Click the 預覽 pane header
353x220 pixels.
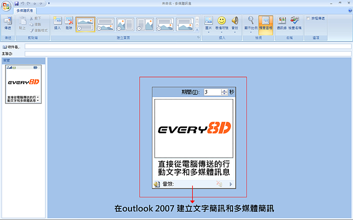click(23, 60)
